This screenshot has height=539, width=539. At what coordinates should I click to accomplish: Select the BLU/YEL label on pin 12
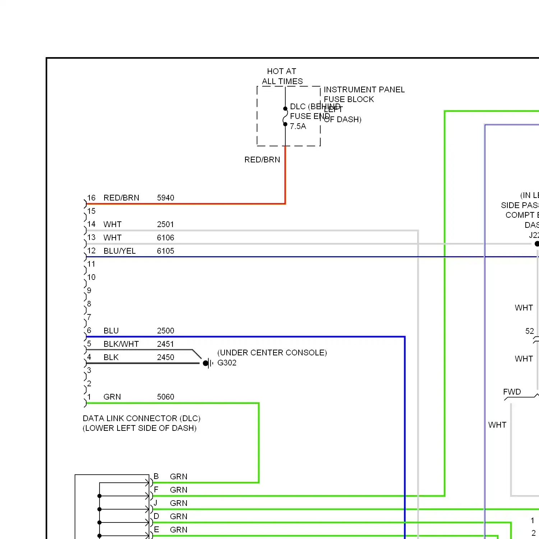pos(119,251)
